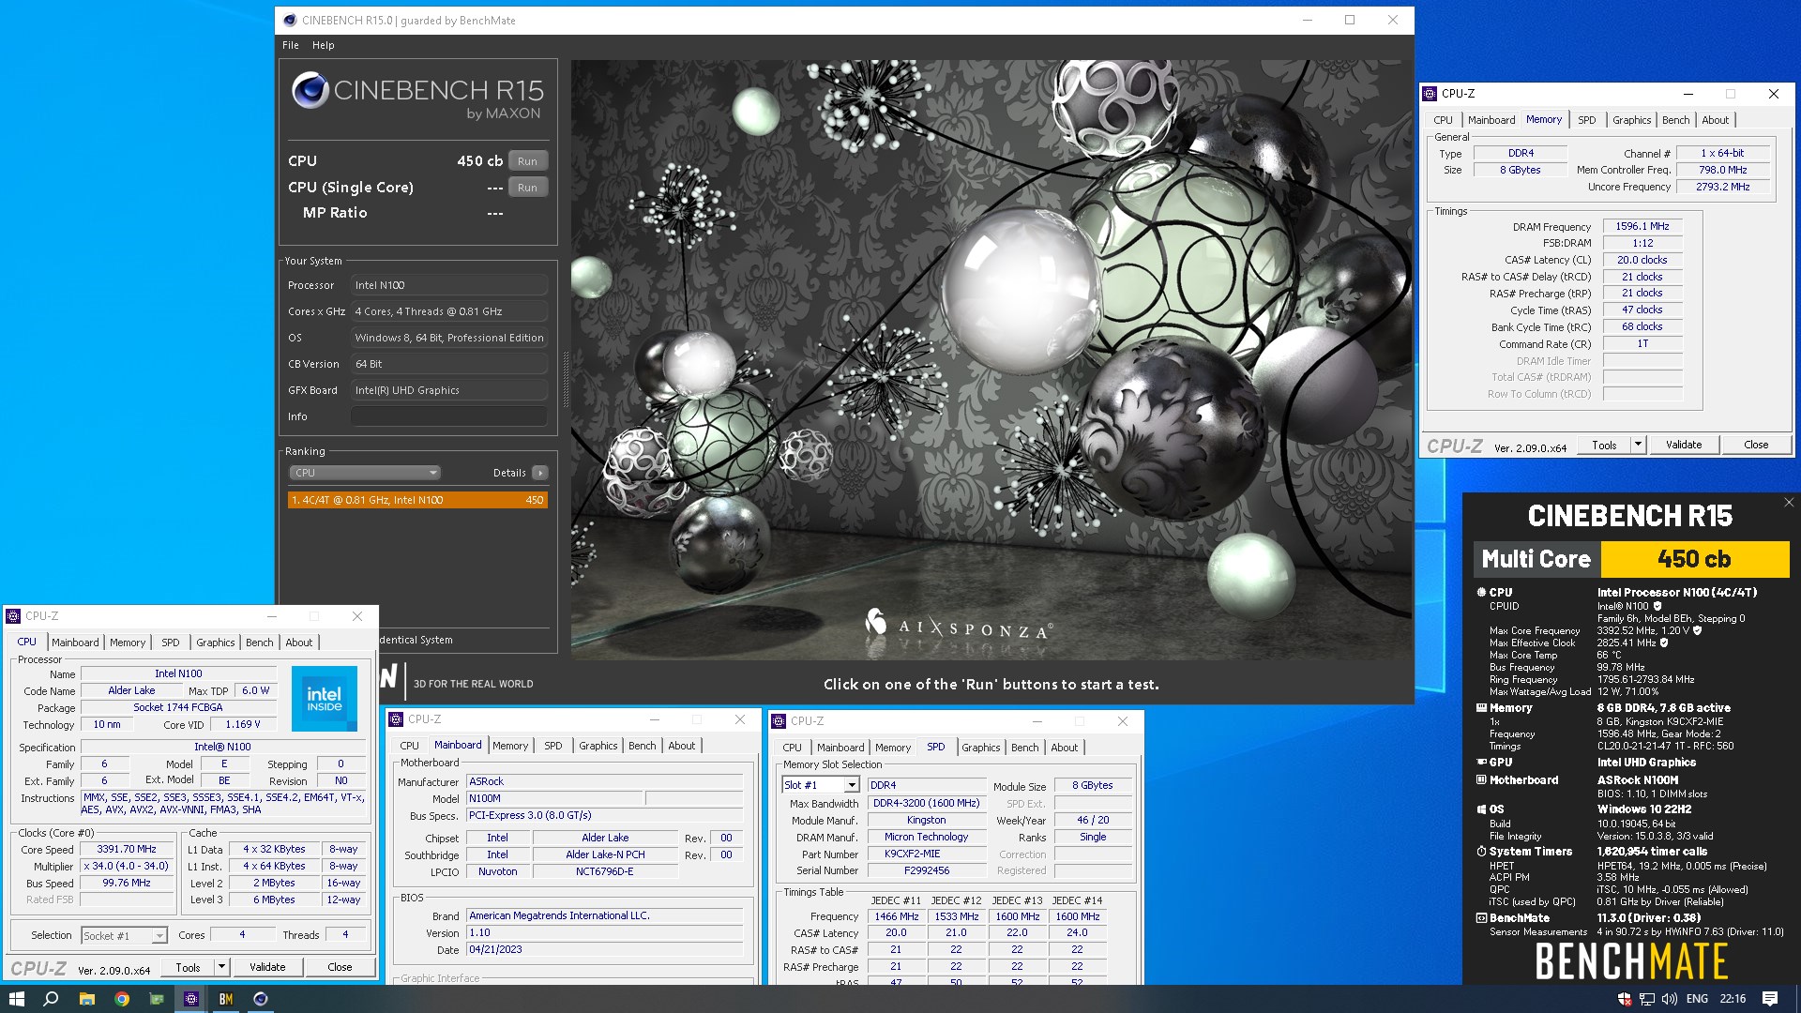Click Max Bandwidth DDR4-3200 (1600 MHz) field

(x=927, y=803)
